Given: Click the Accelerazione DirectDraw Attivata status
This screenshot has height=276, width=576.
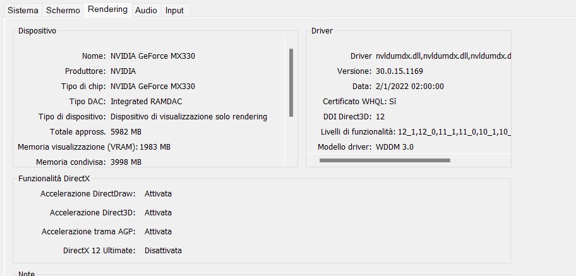Looking at the screenshot, I should point(158,194).
